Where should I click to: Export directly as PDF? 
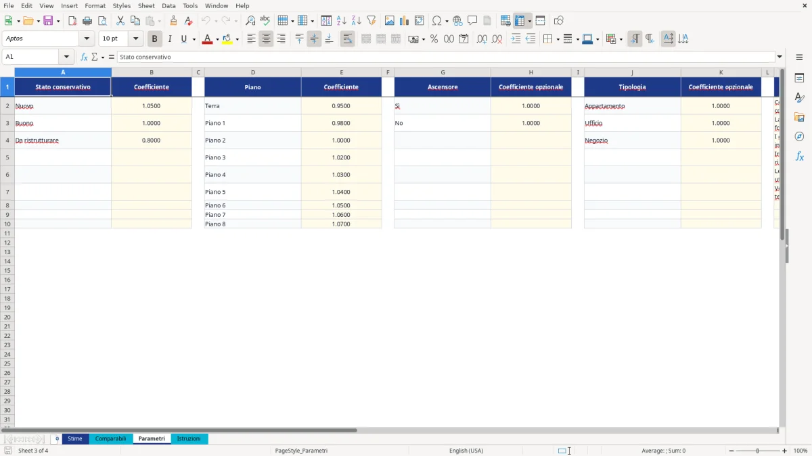pyautogui.click(x=72, y=21)
